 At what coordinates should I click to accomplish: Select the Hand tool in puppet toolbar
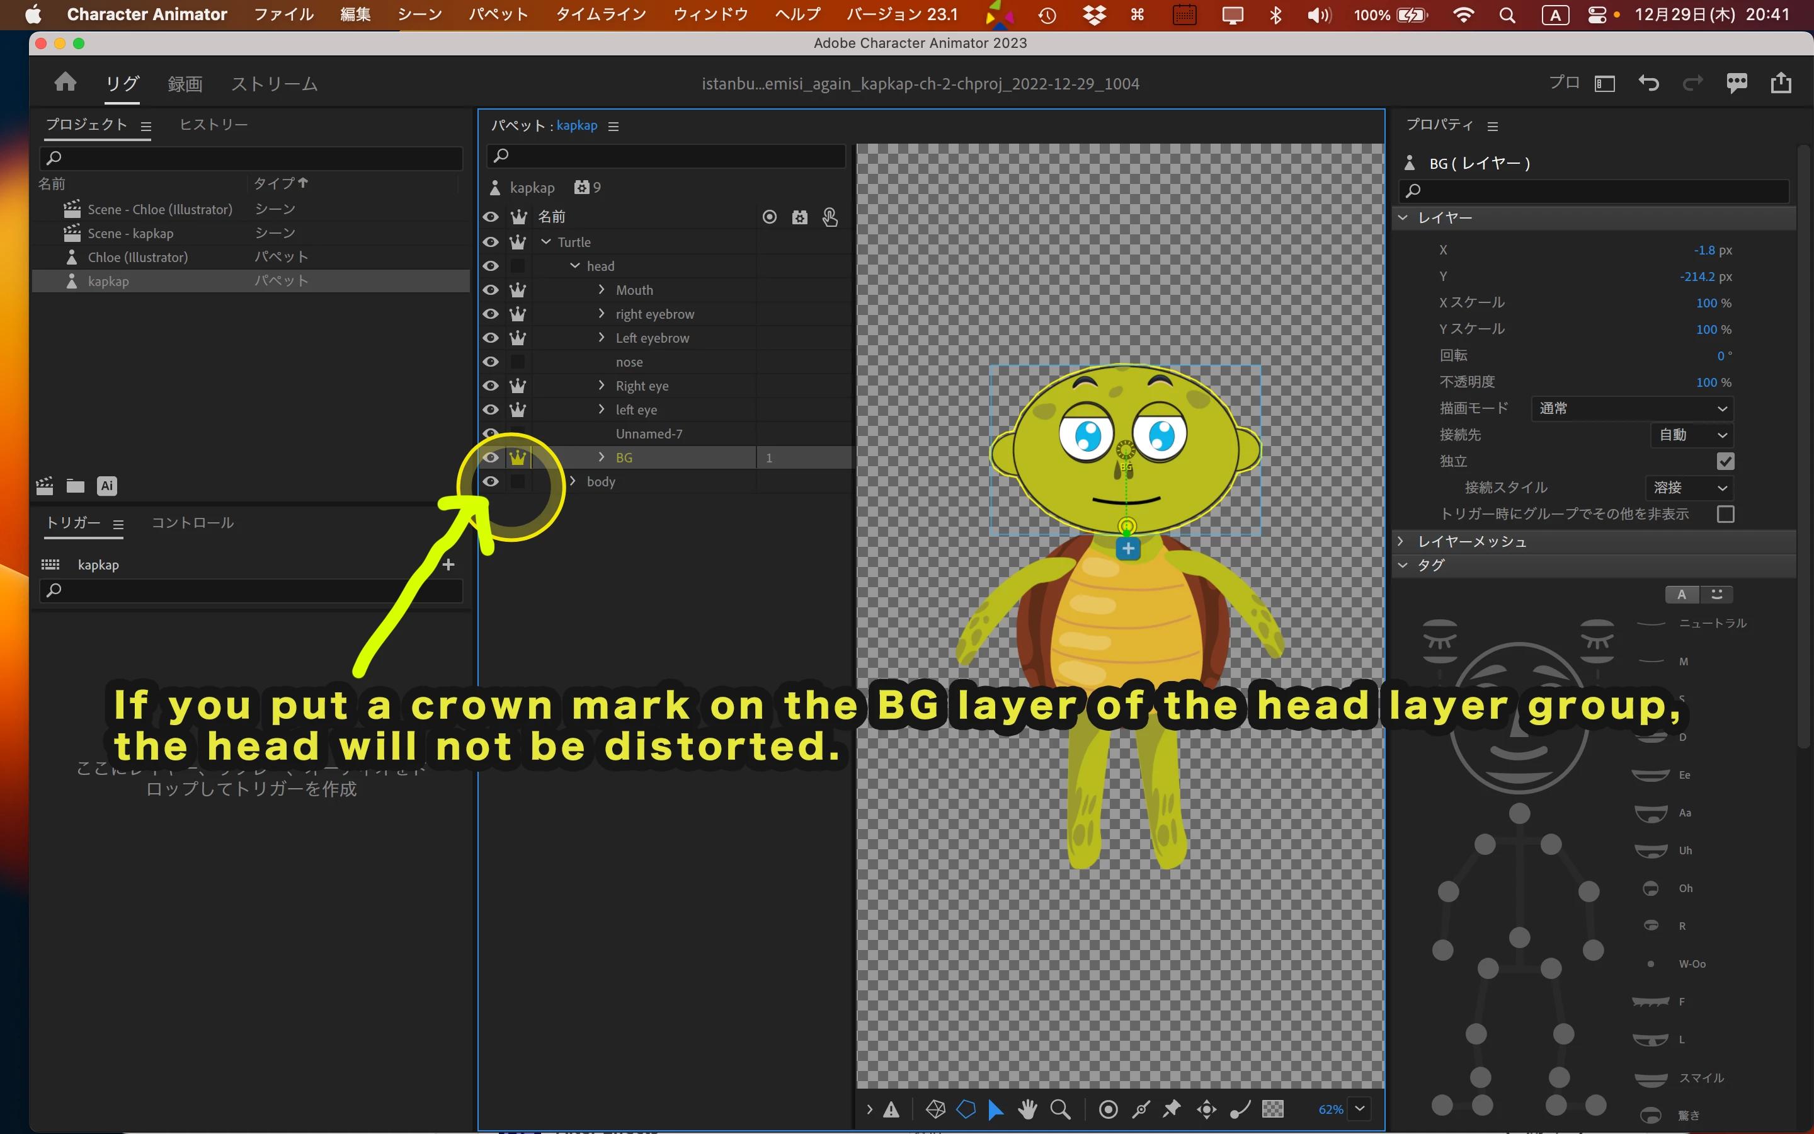tap(1028, 1109)
